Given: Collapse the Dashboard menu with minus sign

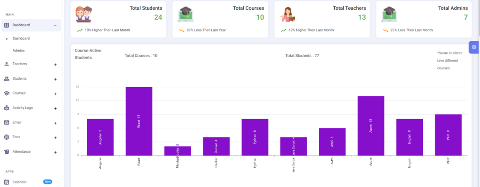Looking at the screenshot, I should pyautogui.click(x=55, y=26).
